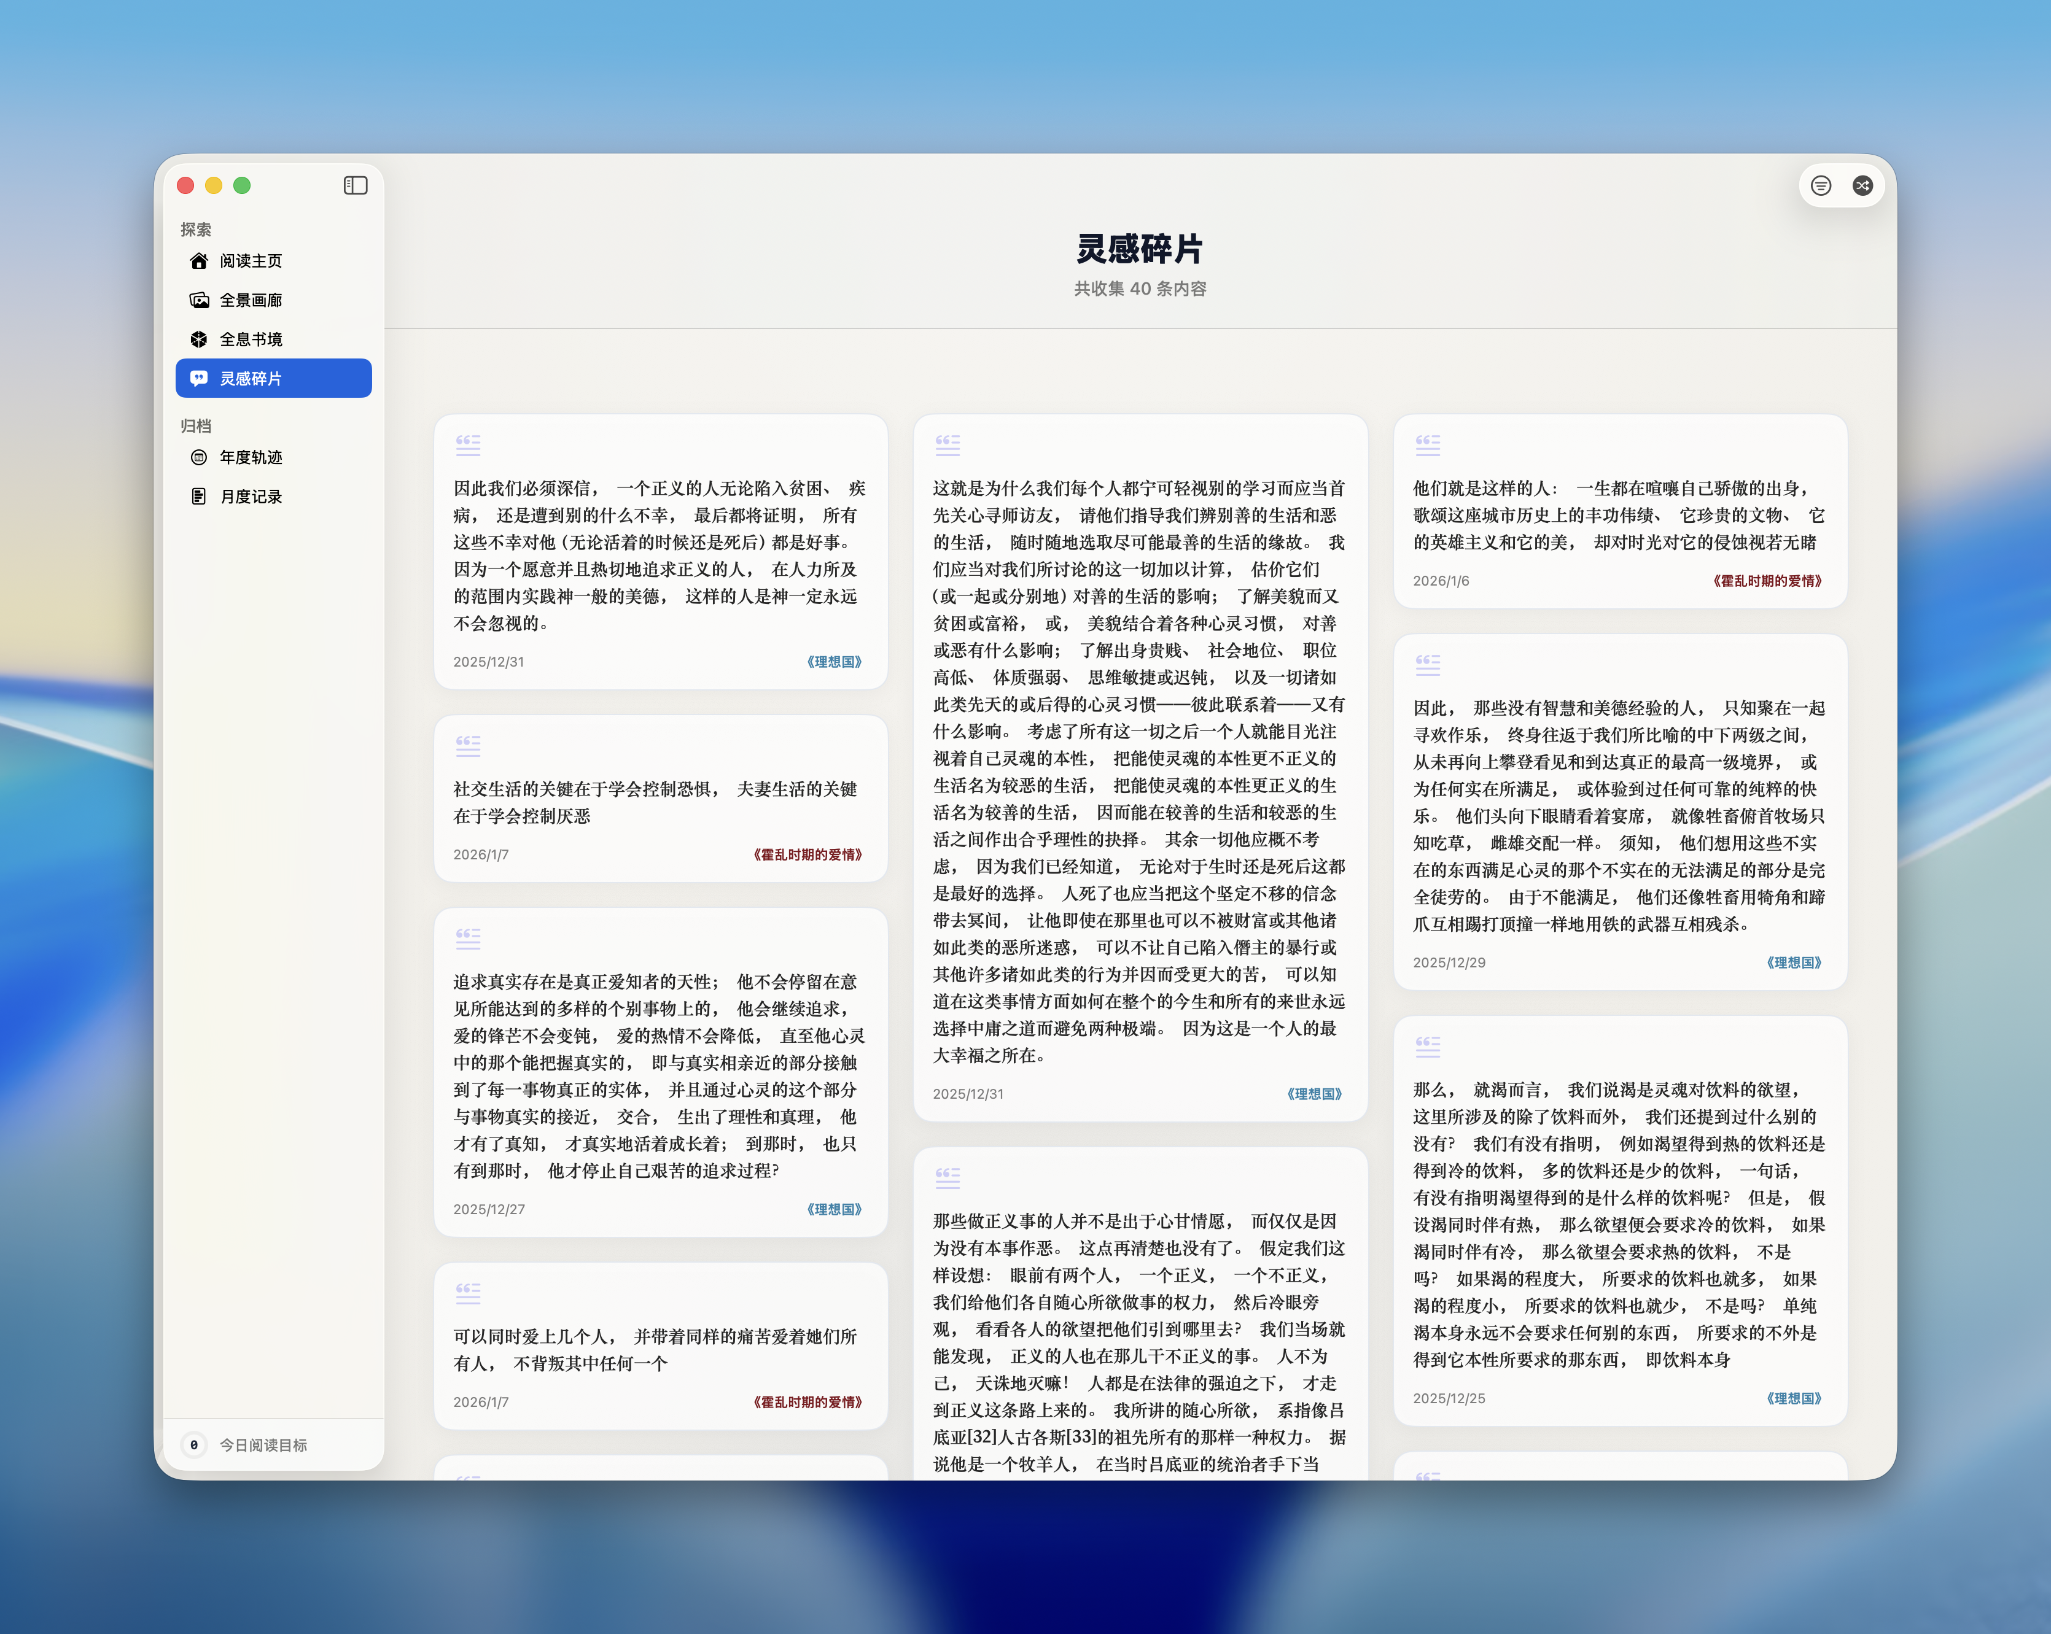
Task: Open 月度记录 under 归档
Action: pyautogui.click(x=274, y=497)
